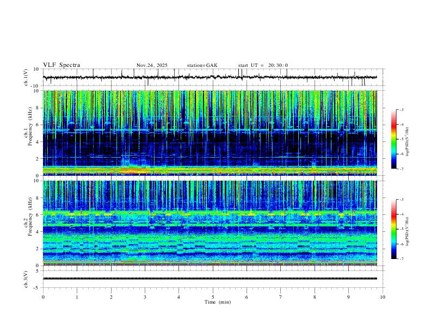Click the ch.1 black waveform trace
431x333 pixels.
pyautogui.click(x=210, y=77)
